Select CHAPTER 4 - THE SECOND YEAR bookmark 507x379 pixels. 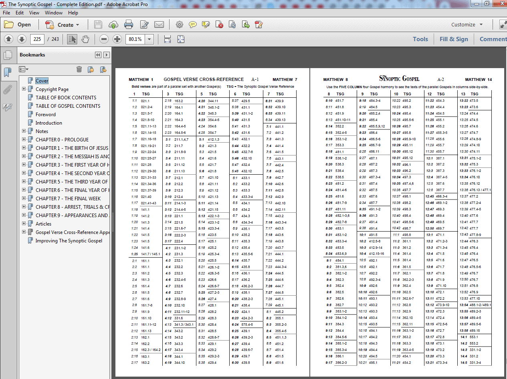click(72, 173)
